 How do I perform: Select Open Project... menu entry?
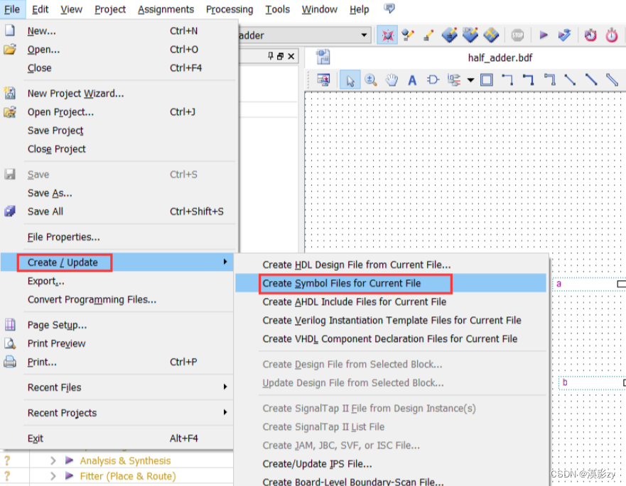point(117,112)
